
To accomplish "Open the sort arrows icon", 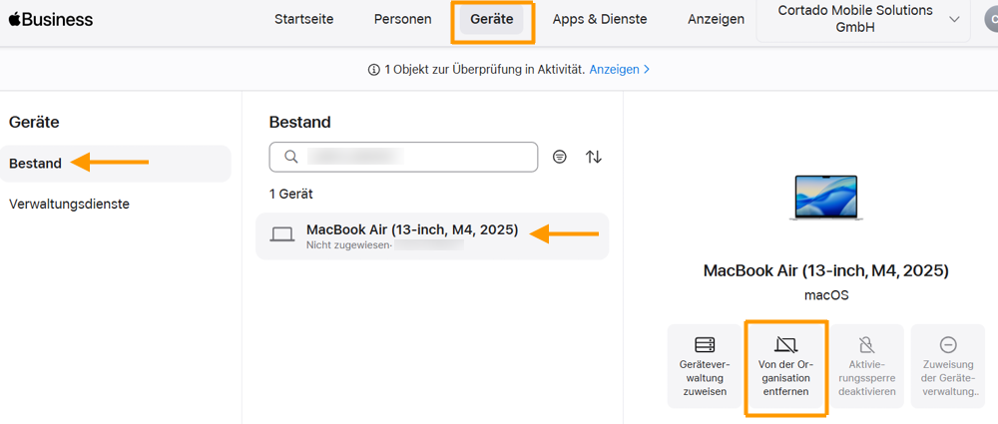I will pos(593,157).
